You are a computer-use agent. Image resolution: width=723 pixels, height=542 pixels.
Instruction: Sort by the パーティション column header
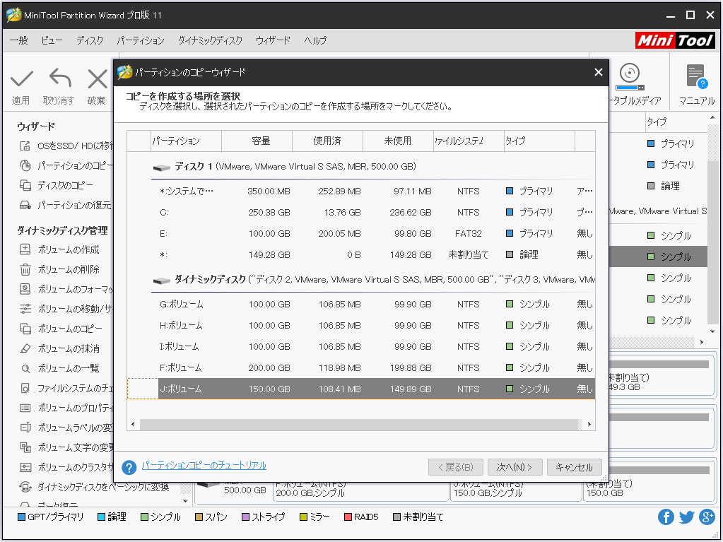click(x=187, y=141)
